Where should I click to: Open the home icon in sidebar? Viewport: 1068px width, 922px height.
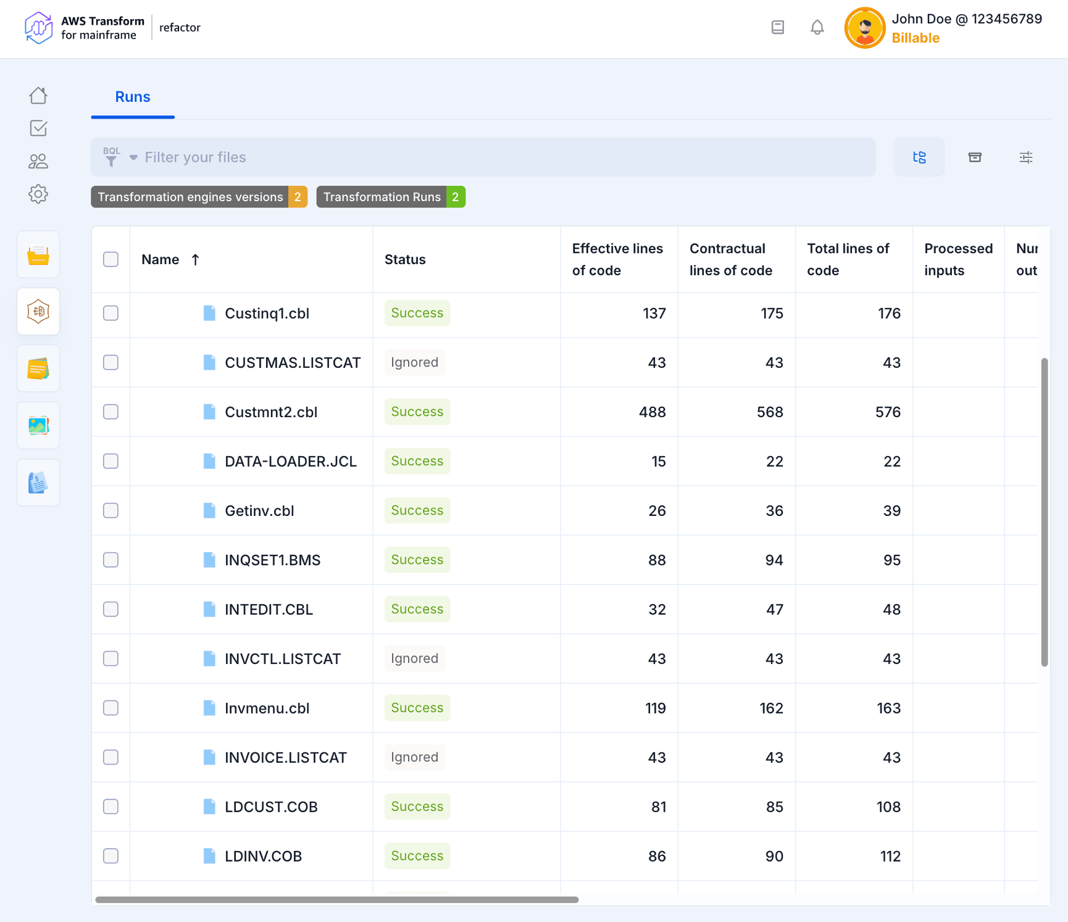tap(38, 96)
